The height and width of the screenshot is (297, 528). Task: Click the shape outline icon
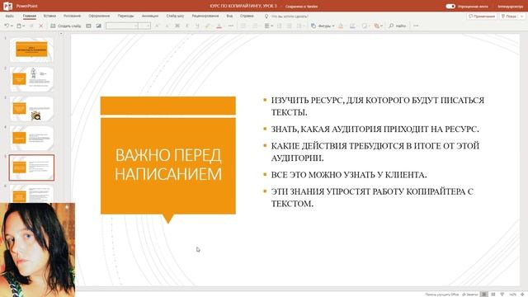[352, 26]
